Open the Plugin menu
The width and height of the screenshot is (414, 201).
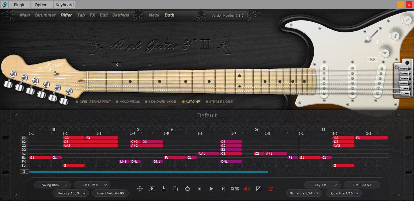(20, 5)
